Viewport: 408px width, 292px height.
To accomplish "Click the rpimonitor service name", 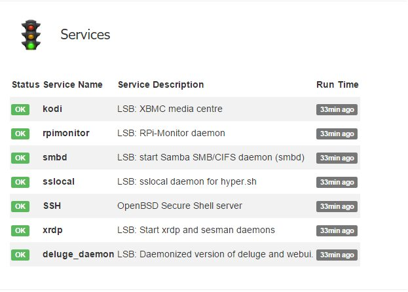I will [66, 133].
